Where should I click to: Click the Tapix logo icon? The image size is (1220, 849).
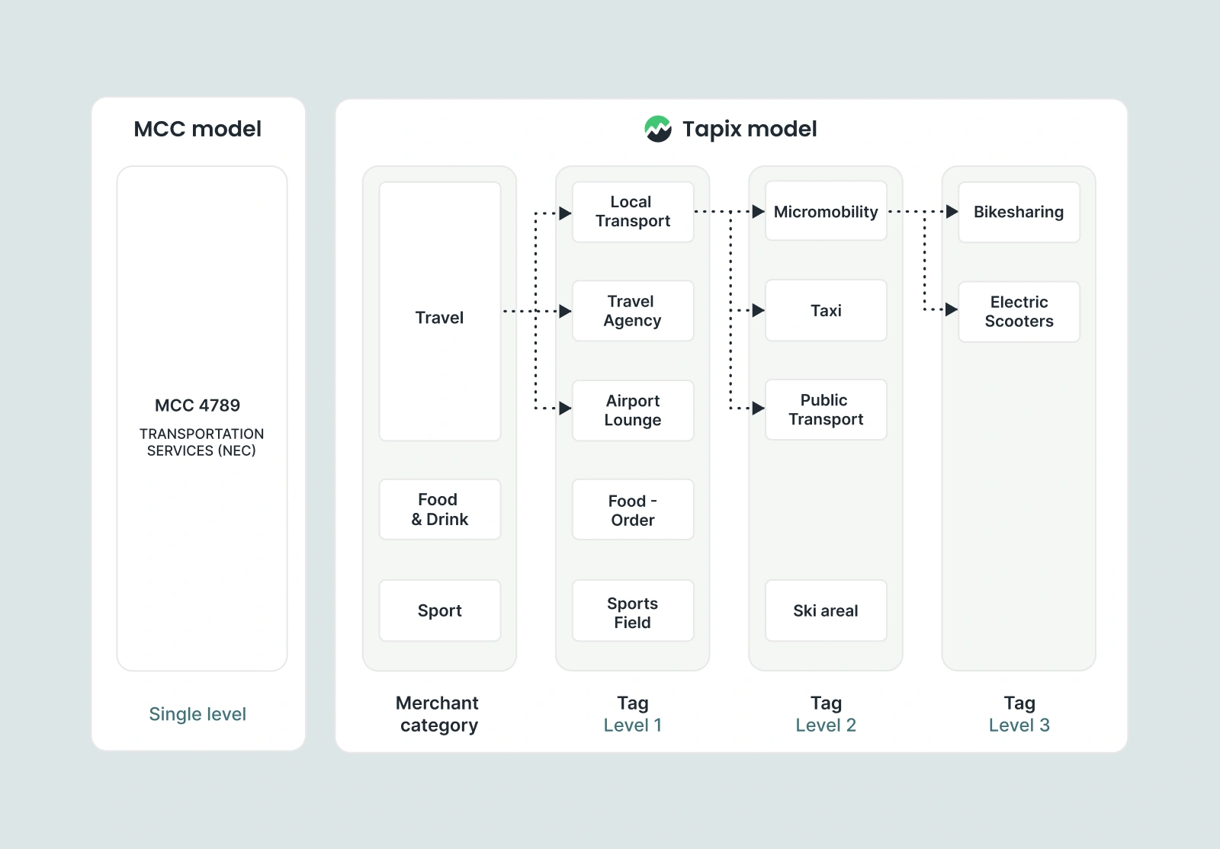658,129
